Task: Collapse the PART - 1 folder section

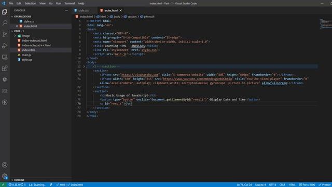Action: point(19,31)
